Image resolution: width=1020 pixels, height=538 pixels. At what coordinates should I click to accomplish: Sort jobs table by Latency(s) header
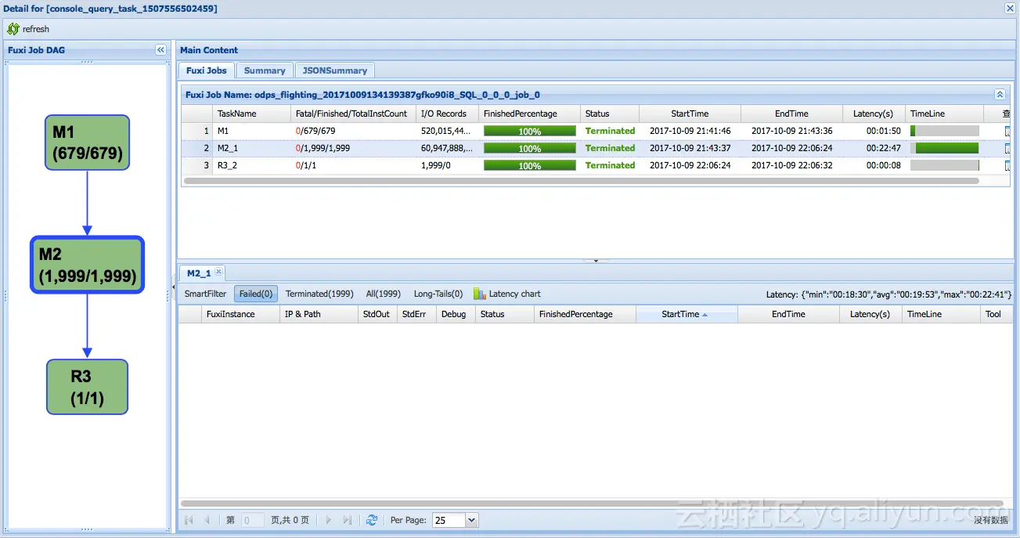(874, 114)
